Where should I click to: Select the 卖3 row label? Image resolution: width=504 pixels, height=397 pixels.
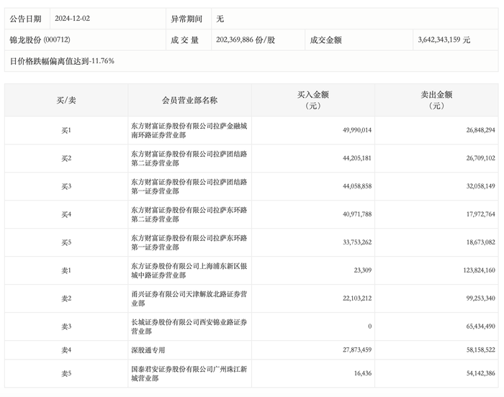(x=66, y=327)
